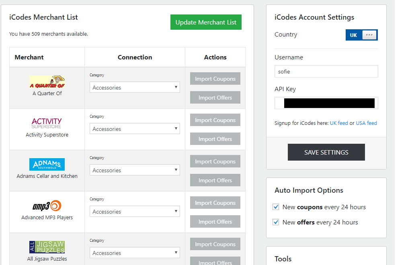Toggle New offers every 24 hours checkbox
This screenshot has width=410, height=265.
[x=276, y=222]
